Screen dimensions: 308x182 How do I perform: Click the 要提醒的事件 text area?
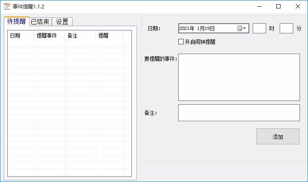pyautogui.click(x=239, y=77)
